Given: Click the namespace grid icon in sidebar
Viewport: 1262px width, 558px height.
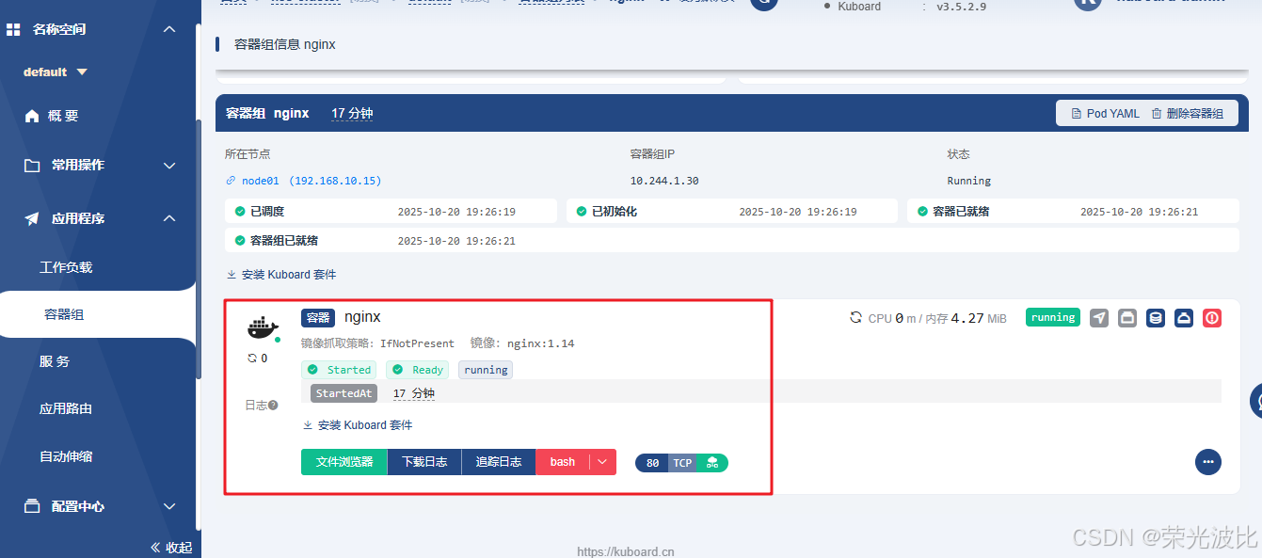Looking at the screenshot, I should [13, 29].
